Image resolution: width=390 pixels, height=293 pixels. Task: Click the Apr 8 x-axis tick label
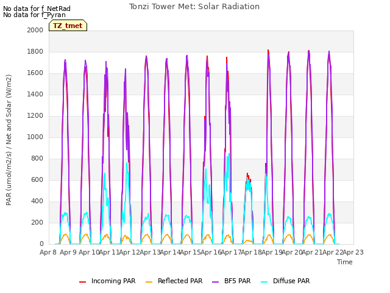click(x=48, y=252)
